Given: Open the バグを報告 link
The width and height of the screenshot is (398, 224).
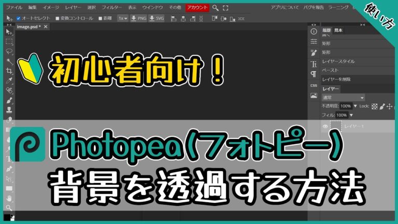Looking at the screenshot, I should [314, 8].
